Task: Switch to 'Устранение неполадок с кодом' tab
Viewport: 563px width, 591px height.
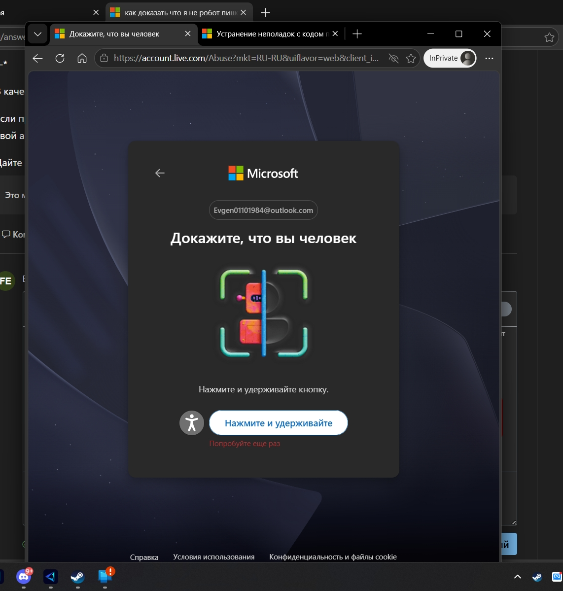Action: click(270, 34)
